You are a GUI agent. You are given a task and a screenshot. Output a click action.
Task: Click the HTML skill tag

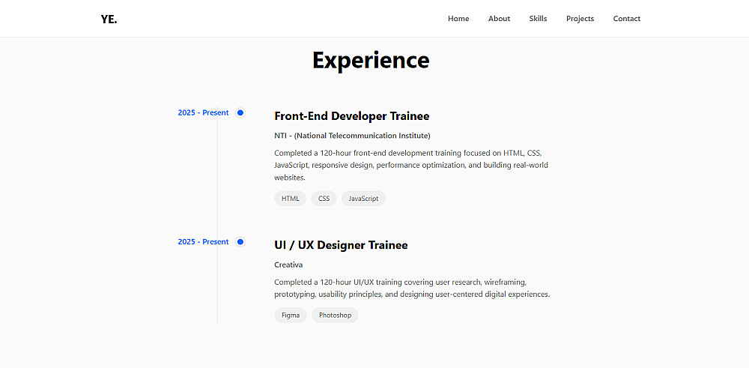point(291,199)
